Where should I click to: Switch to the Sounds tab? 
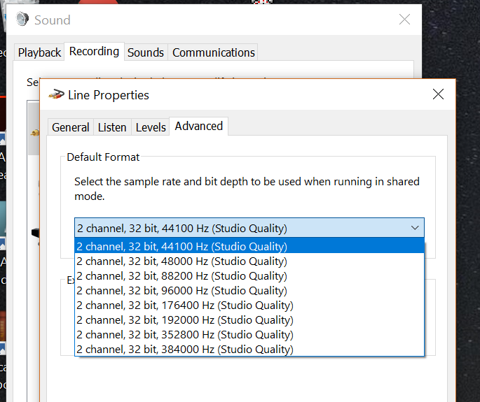pos(146,52)
